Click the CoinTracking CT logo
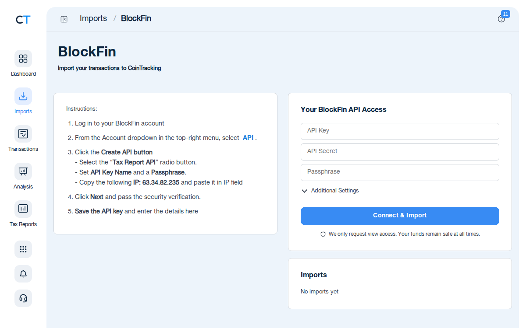526x328 pixels. pyautogui.click(x=23, y=20)
